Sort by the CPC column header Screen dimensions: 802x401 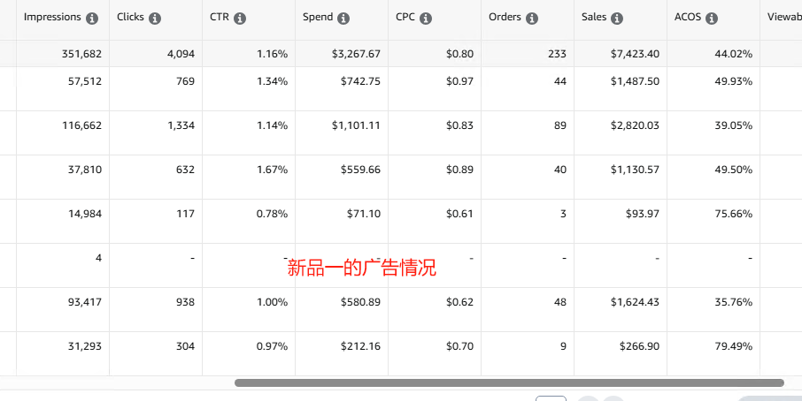click(405, 17)
